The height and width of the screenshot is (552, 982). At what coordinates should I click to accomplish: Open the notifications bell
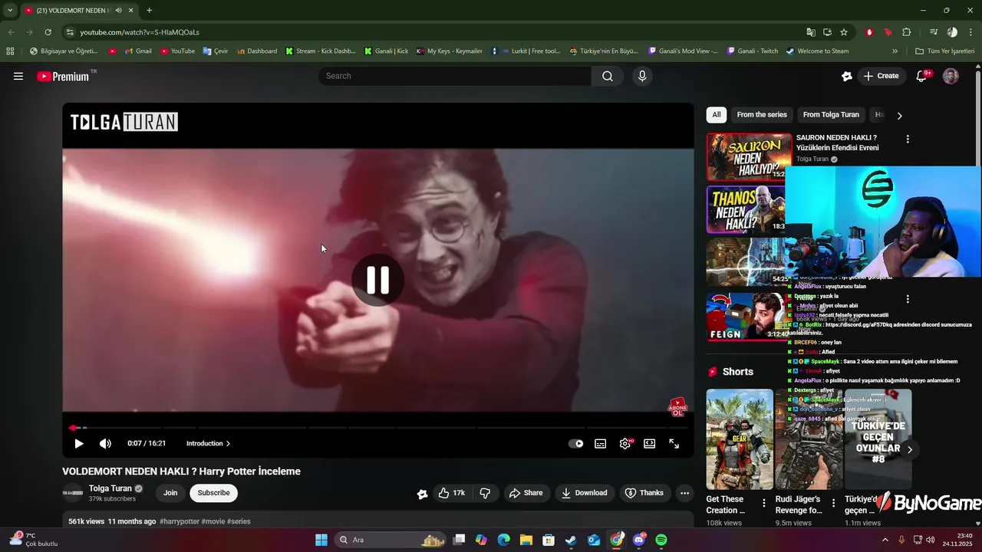pyautogui.click(x=922, y=76)
